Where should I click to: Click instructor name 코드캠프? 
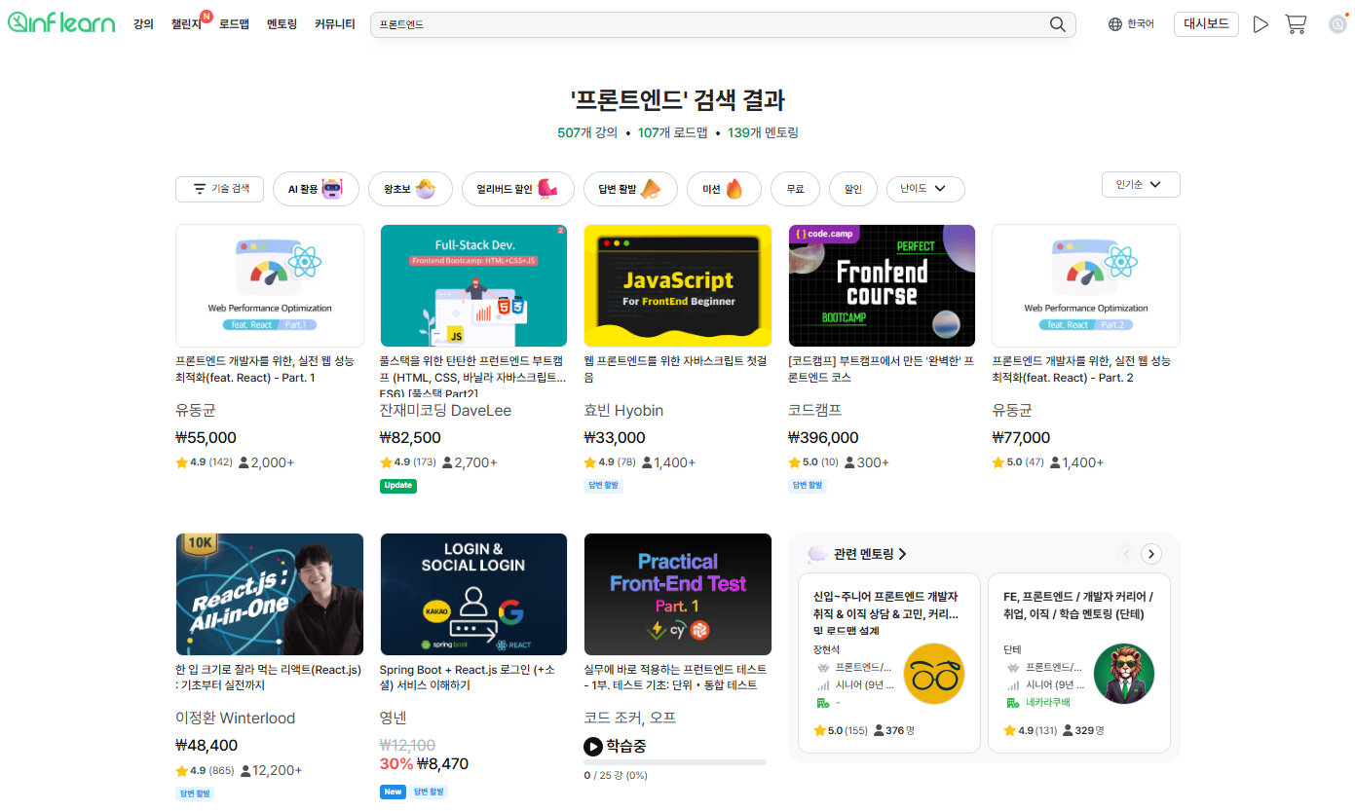[815, 411]
